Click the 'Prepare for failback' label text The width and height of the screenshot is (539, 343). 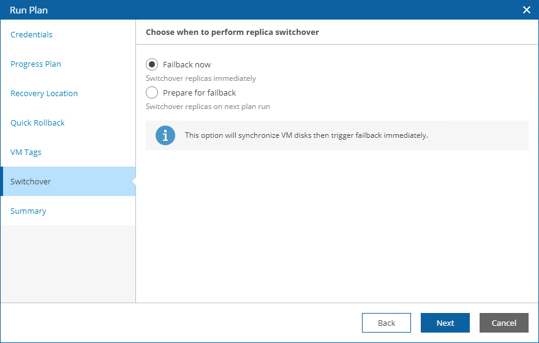click(199, 92)
